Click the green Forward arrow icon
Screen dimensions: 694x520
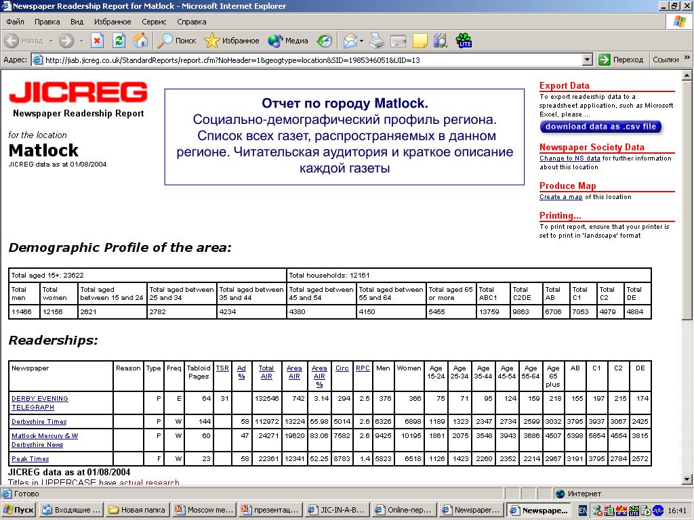point(66,41)
